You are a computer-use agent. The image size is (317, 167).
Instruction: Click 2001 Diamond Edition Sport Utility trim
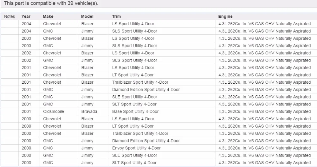[x=146, y=90]
